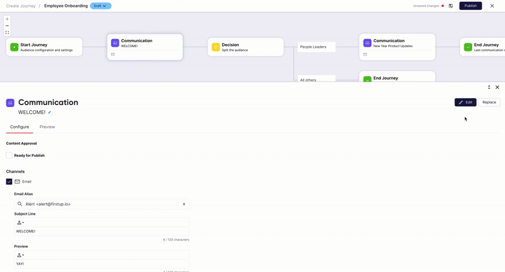Click in the Preview text YAY!
The width and height of the screenshot is (505, 272).
click(20, 264)
